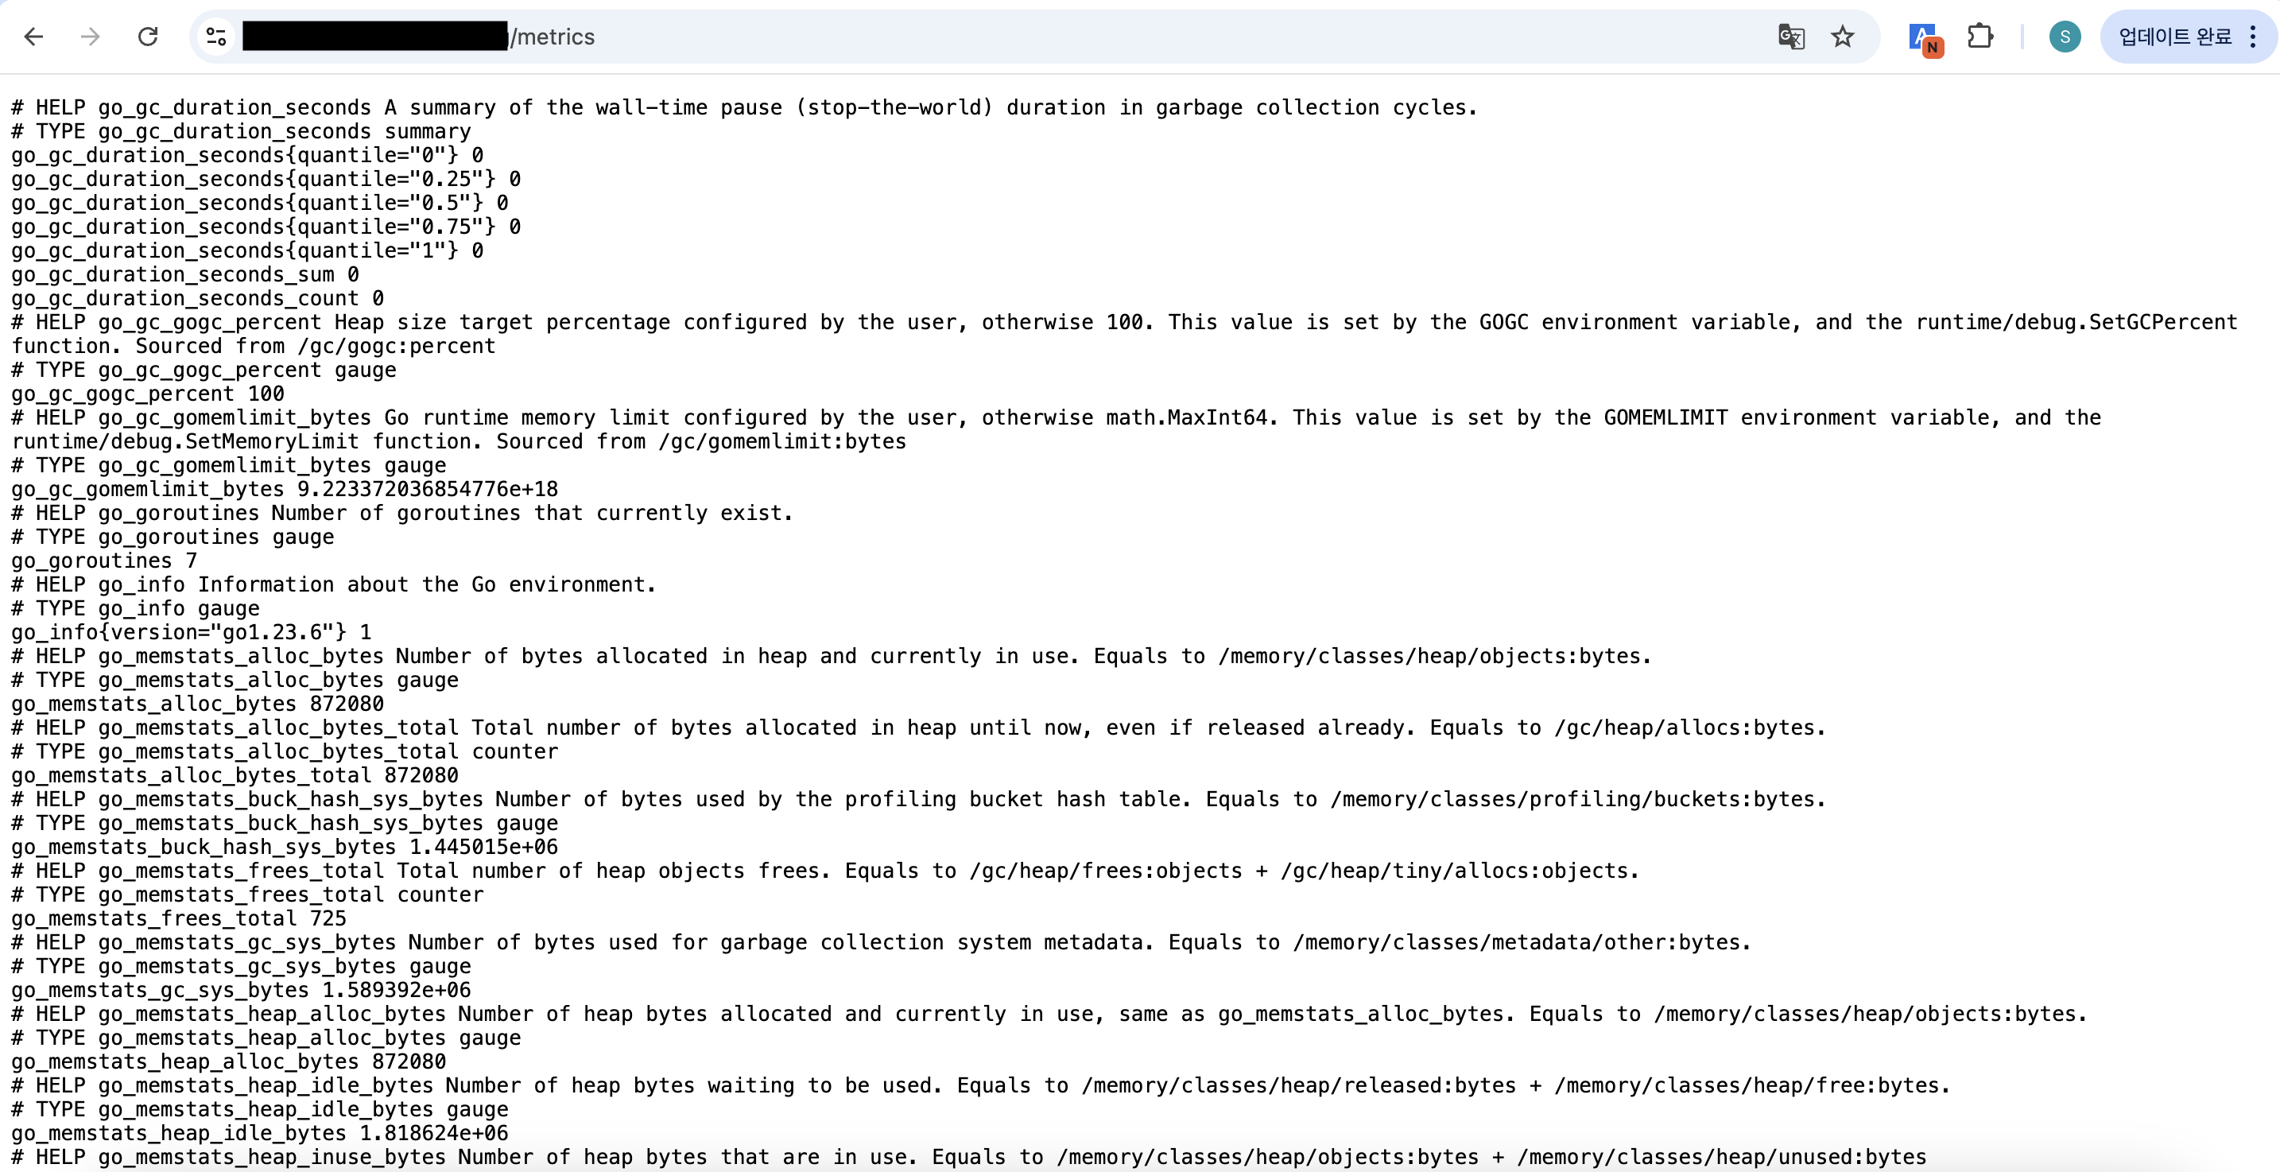The height and width of the screenshot is (1172, 2280).
Task: Click the go_memstats_frees_total 725 line
Action: click(179, 919)
